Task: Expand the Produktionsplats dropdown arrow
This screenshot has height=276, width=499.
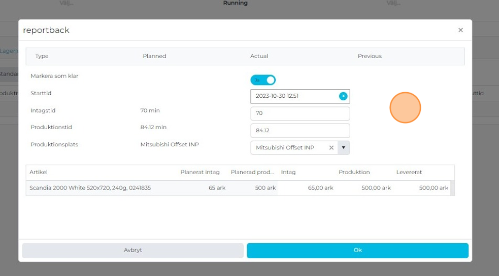Action: (x=344, y=148)
